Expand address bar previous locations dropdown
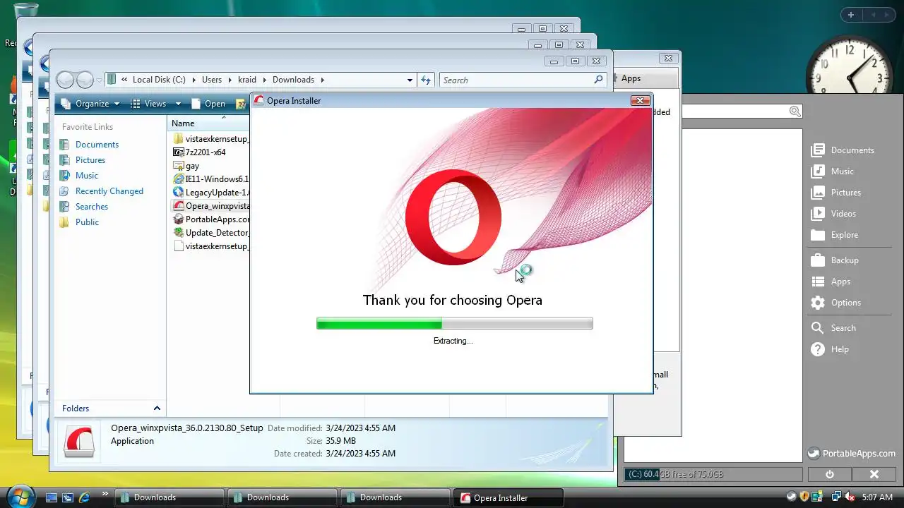The width and height of the screenshot is (904, 508). pos(410,80)
